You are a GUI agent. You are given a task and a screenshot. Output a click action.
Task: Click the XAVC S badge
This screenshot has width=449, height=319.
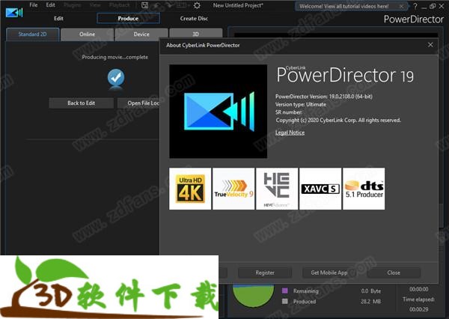(320, 189)
